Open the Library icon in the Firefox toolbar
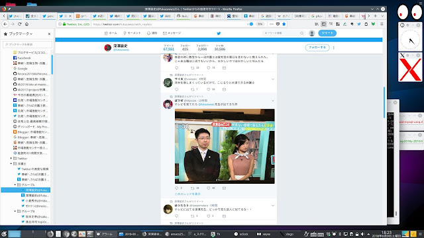Viewport: 424px width, 238px height. click(317, 24)
